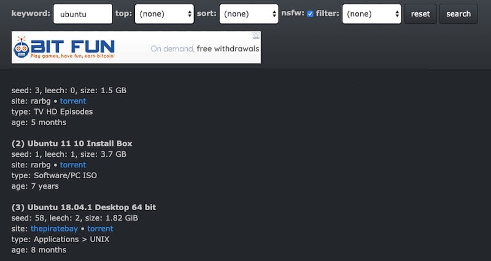
Task: Open torrent link for TV HD Episodes result
Action: click(x=73, y=101)
